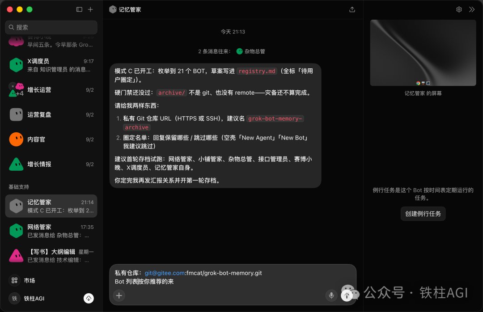Image resolution: width=483 pixels, height=312 pixels.
Task: Click X调度员 green hexagon avatar
Action: [x=17, y=65]
